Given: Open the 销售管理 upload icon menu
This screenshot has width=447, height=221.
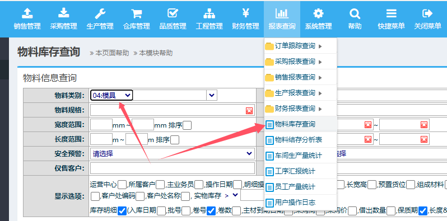Looking at the screenshot, I should click(x=27, y=13).
